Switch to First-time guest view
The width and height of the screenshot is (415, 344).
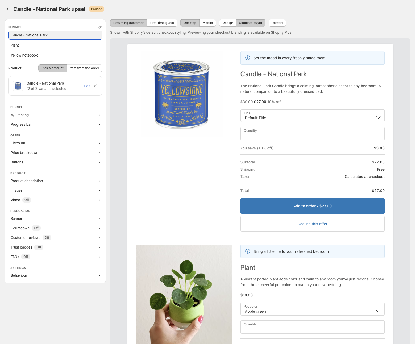tap(162, 23)
